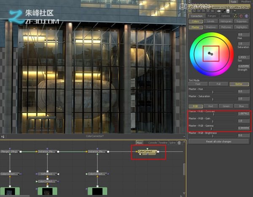Click the Master - RGB - Gain slider
This screenshot has width=253, height=197.
pos(213,122)
